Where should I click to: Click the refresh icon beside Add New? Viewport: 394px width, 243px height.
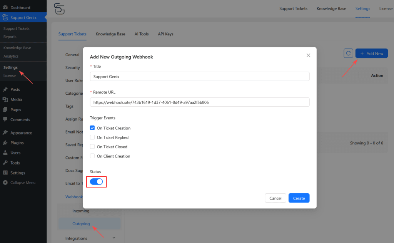tap(348, 53)
